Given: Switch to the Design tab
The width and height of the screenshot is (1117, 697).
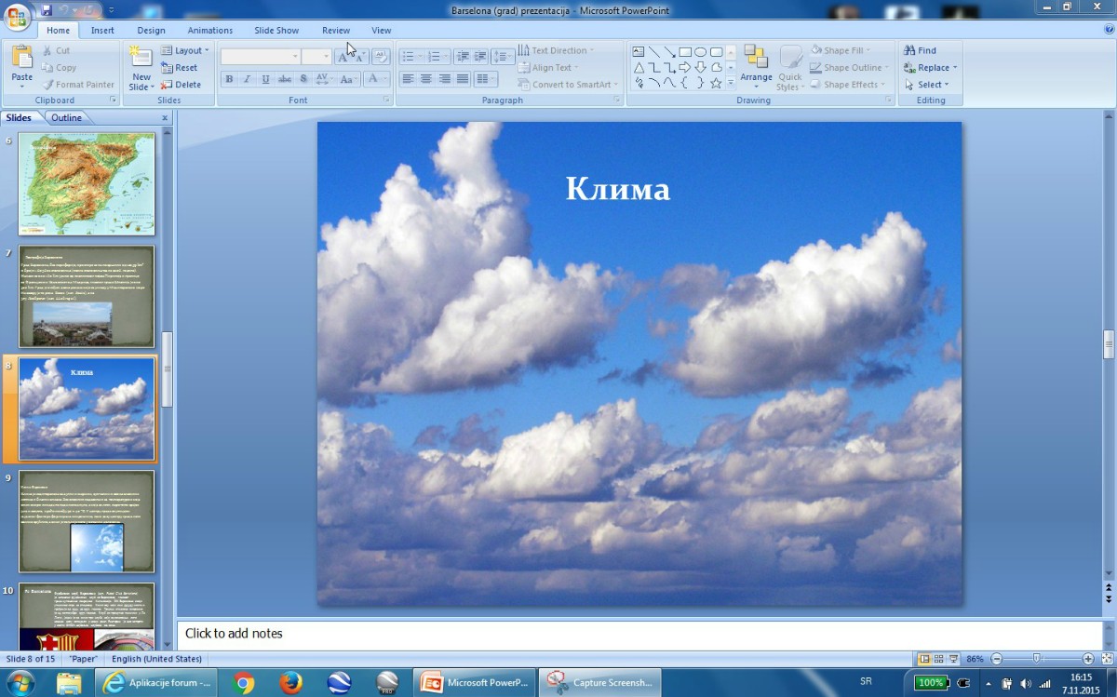Looking at the screenshot, I should 151,31.
